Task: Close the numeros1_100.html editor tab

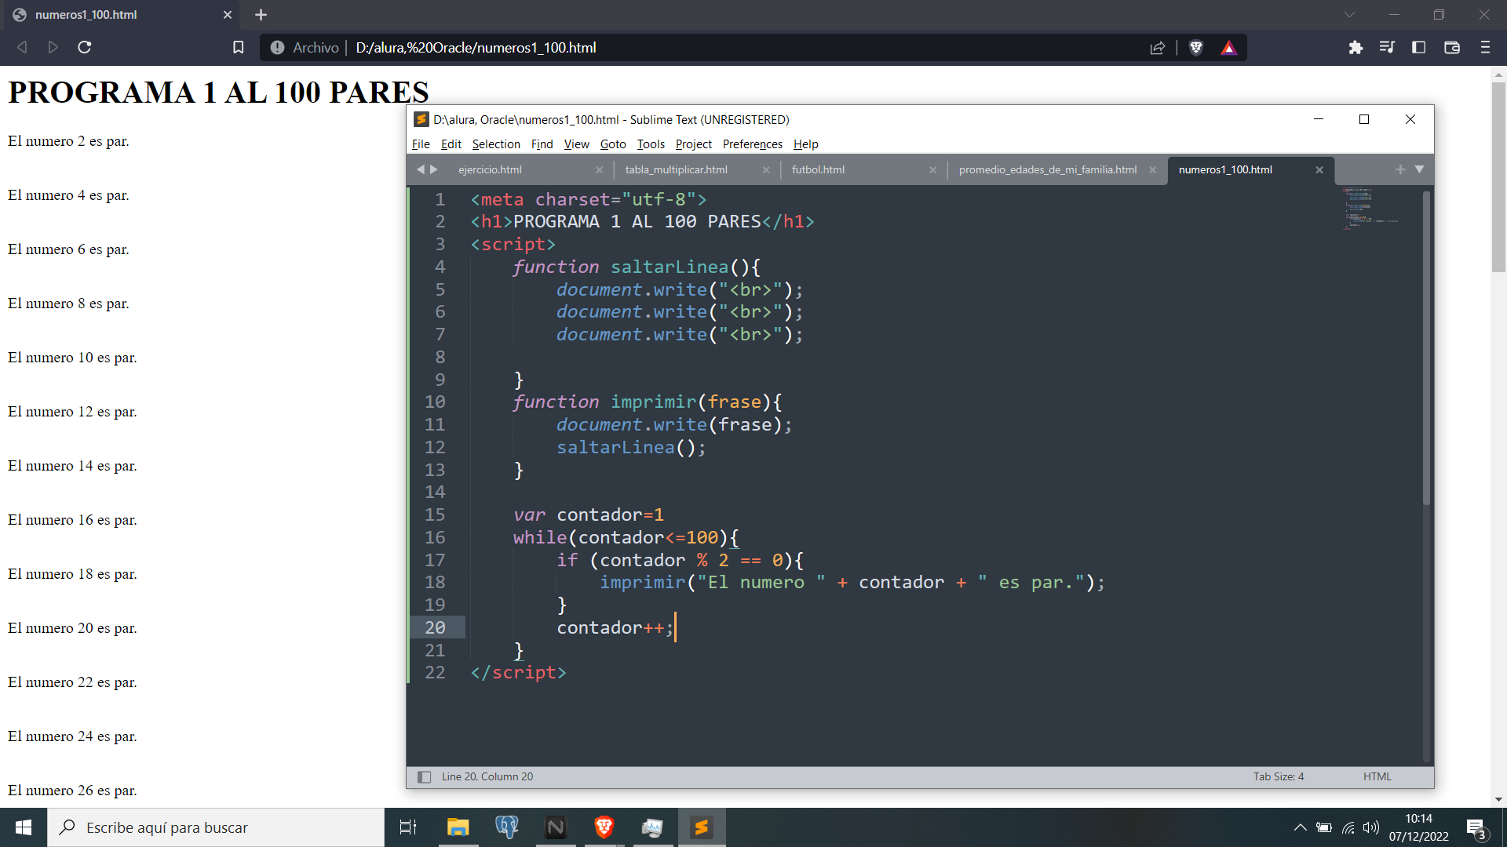Action: coord(1319,170)
